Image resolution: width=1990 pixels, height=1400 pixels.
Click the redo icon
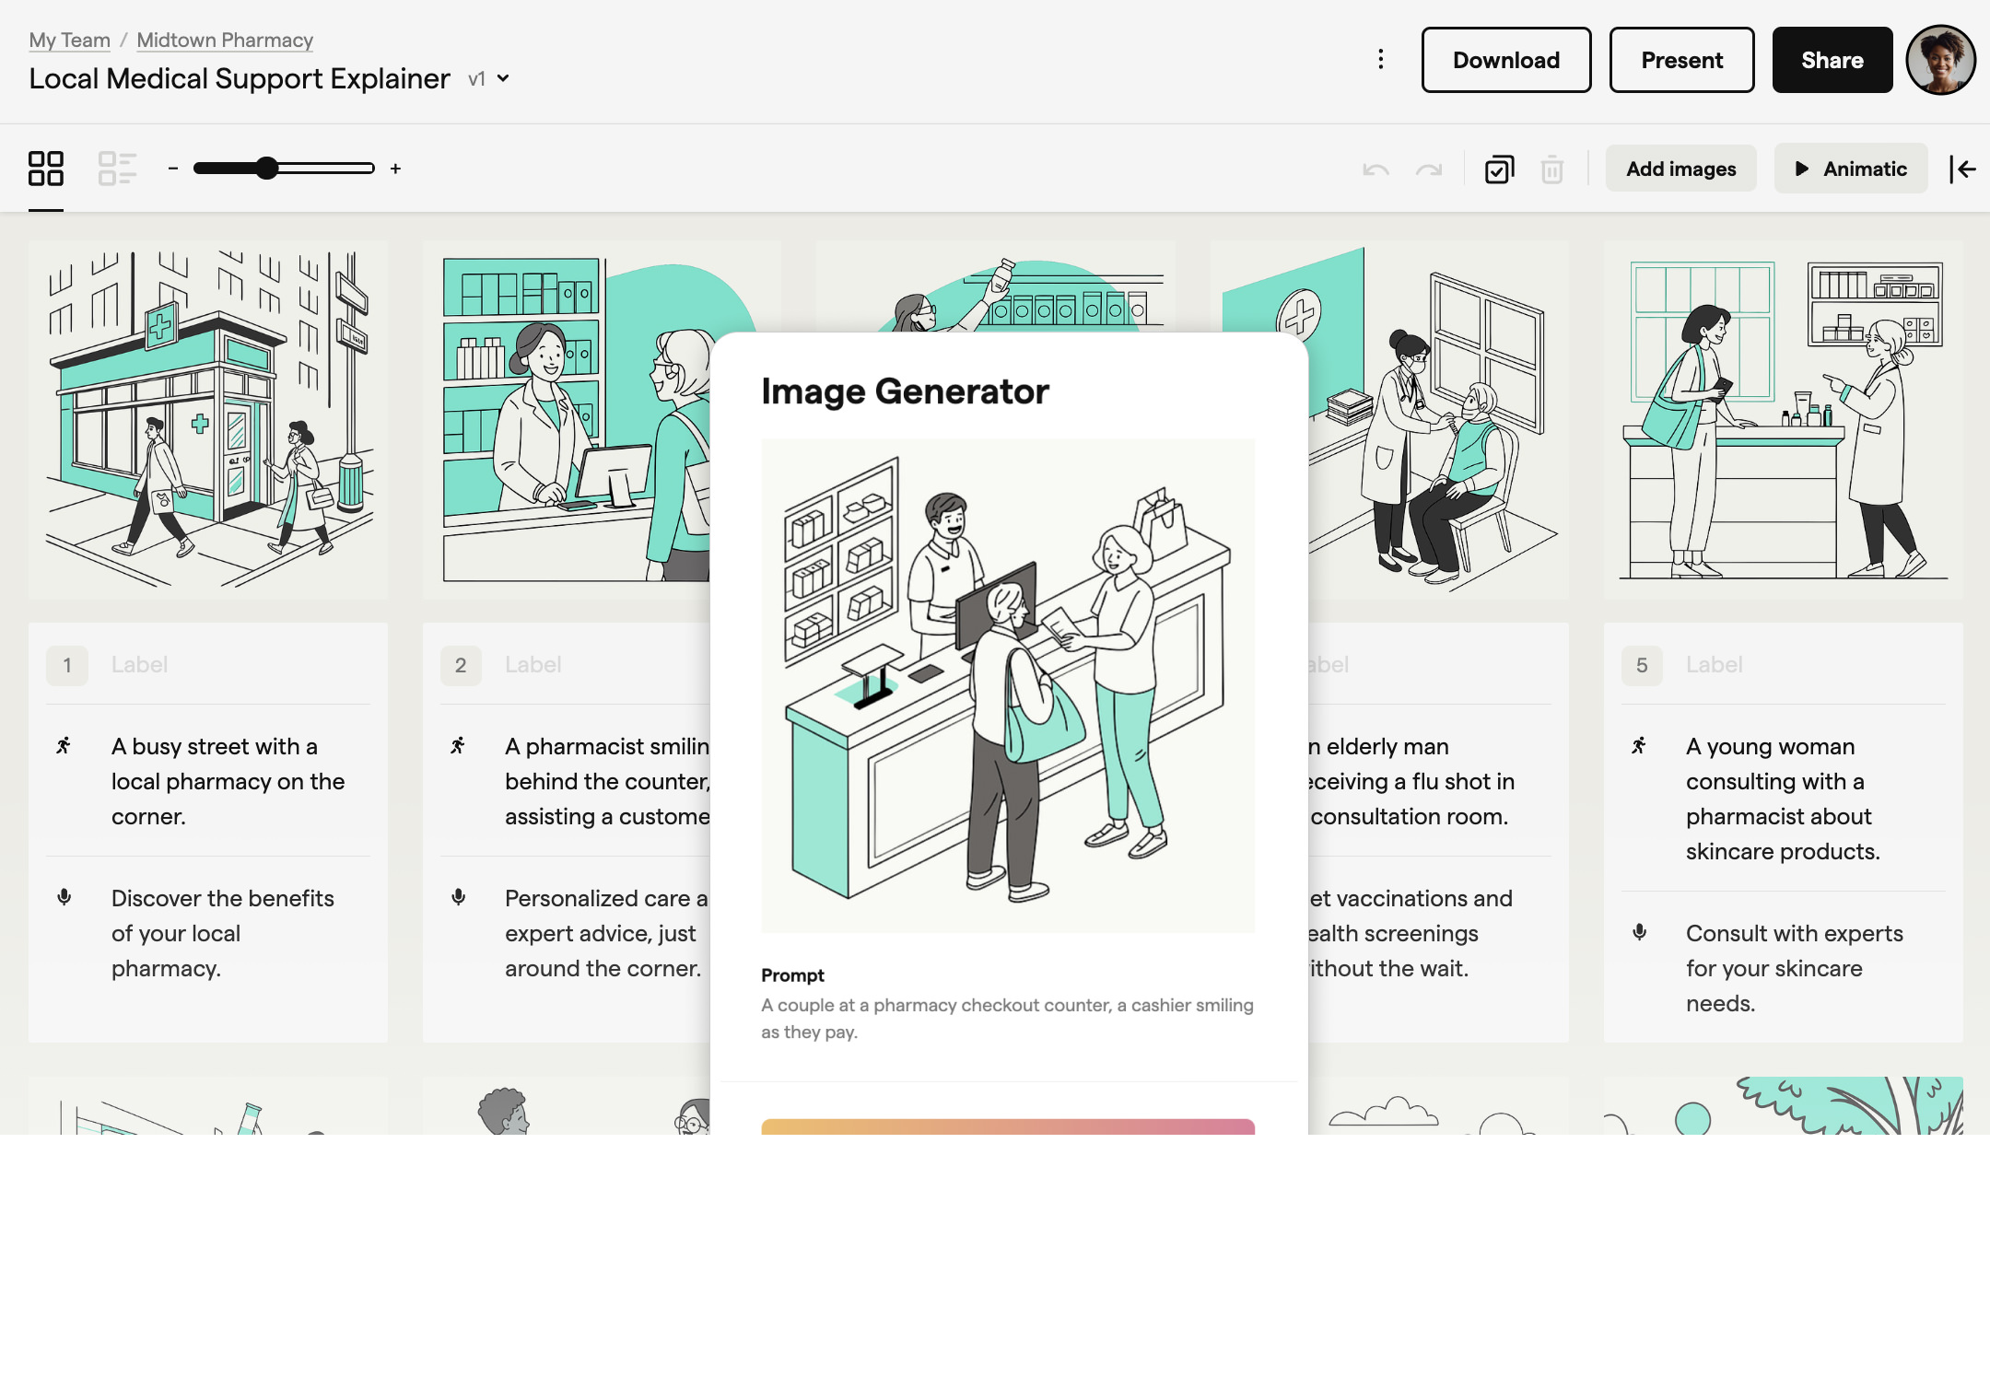[x=1429, y=169]
